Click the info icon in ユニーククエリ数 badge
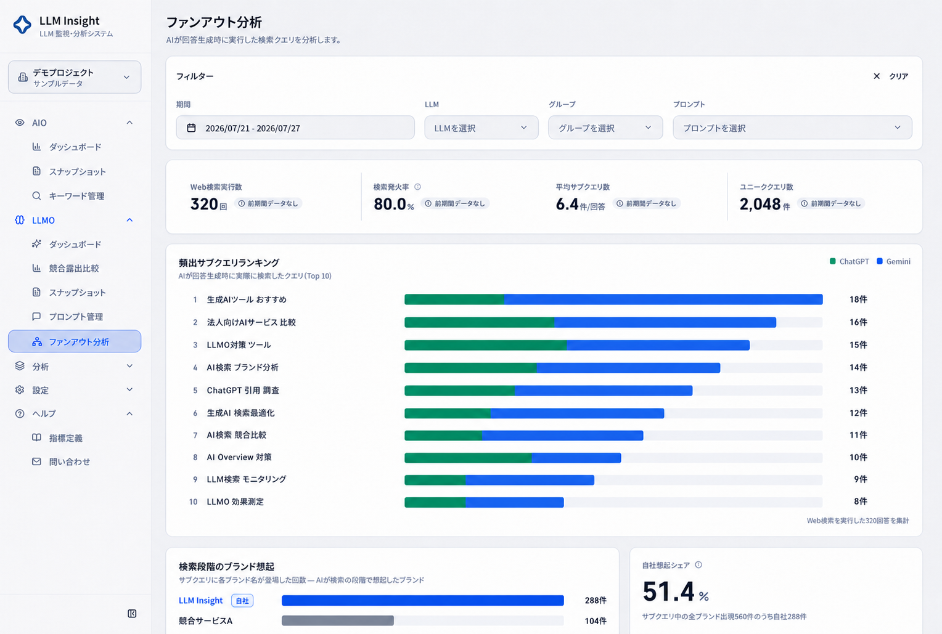942x634 pixels. [804, 203]
